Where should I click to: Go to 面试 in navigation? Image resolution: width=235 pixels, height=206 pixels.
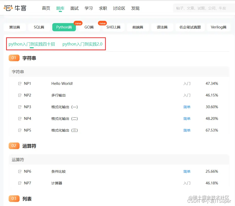pyautogui.click(x=75, y=8)
